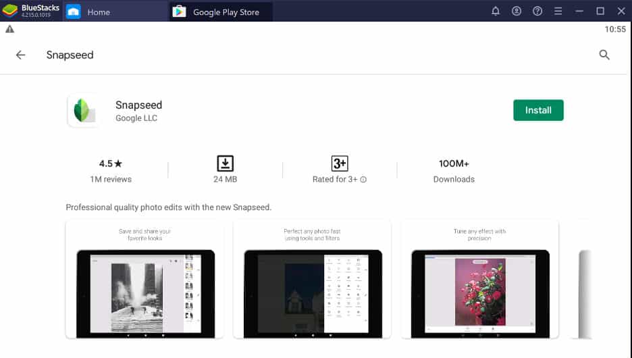
Task: Click the Snapseed app icon
Action: coord(84,110)
